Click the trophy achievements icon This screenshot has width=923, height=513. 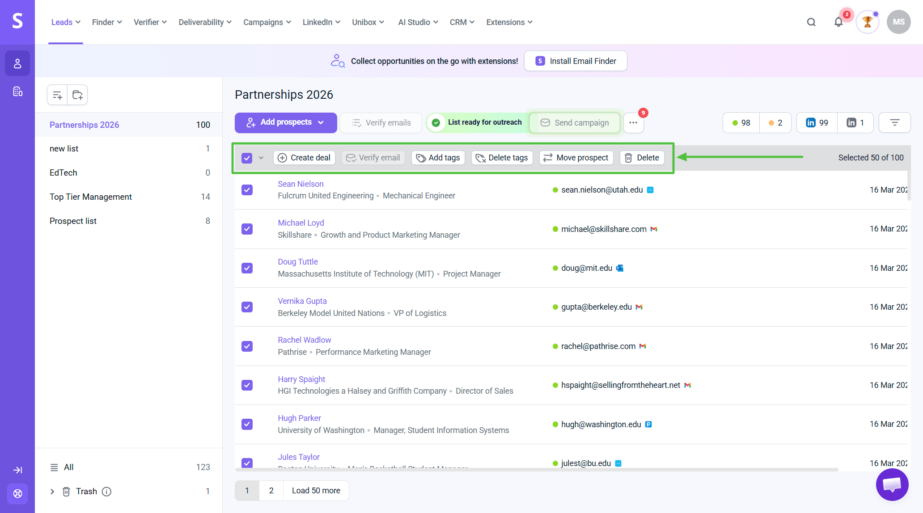pyautogui.click(x=867, y=22)
